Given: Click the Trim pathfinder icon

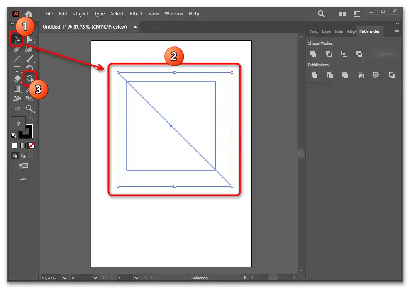Looking at the screenshot, I should click(330, 75).
